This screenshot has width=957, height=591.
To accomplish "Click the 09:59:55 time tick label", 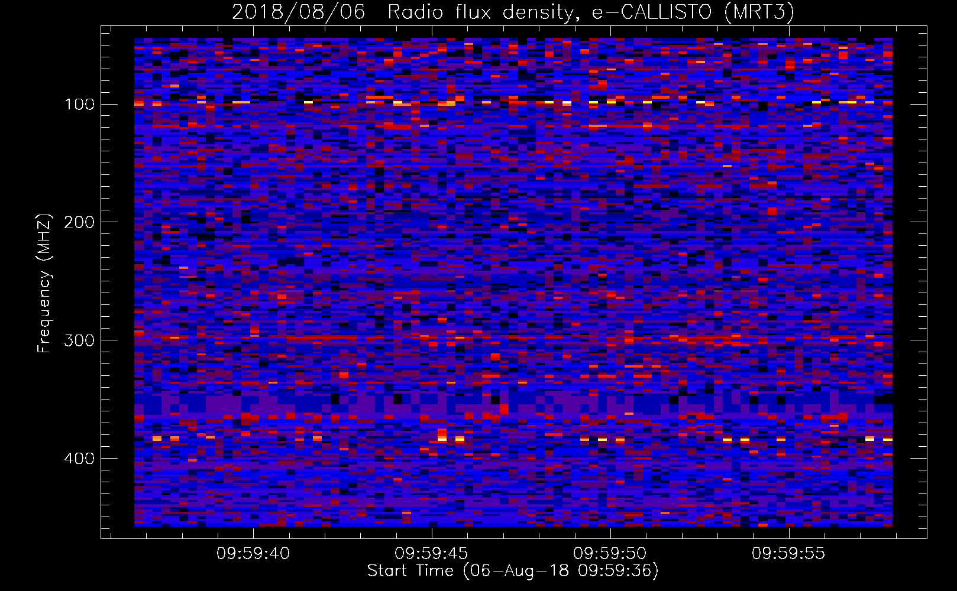I will pyautogui.click(x=788, y=554).
